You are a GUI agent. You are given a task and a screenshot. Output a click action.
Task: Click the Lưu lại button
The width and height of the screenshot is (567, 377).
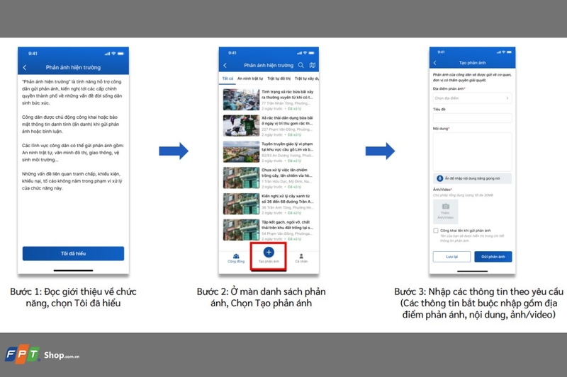(451, 257)
